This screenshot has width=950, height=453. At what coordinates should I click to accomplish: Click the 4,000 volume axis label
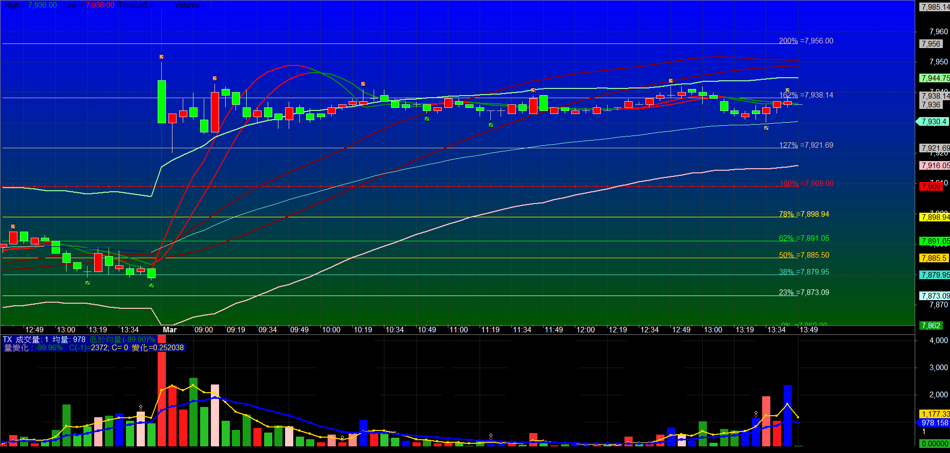click(938, 341)
